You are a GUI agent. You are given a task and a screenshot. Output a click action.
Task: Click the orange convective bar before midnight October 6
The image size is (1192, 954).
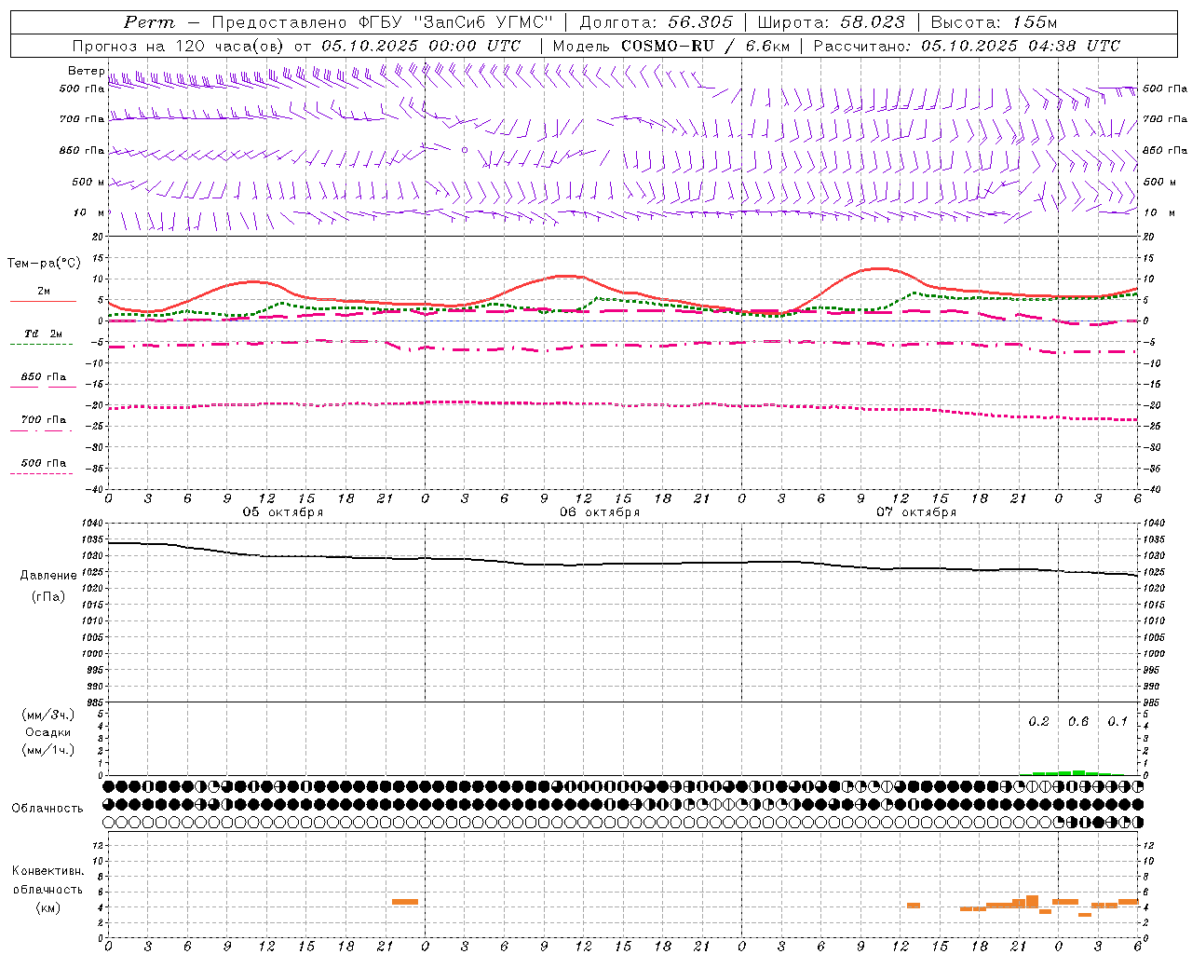click(405, 902)
